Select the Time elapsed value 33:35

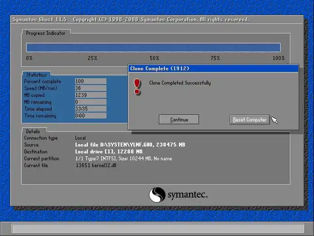[x=90, y=109]
